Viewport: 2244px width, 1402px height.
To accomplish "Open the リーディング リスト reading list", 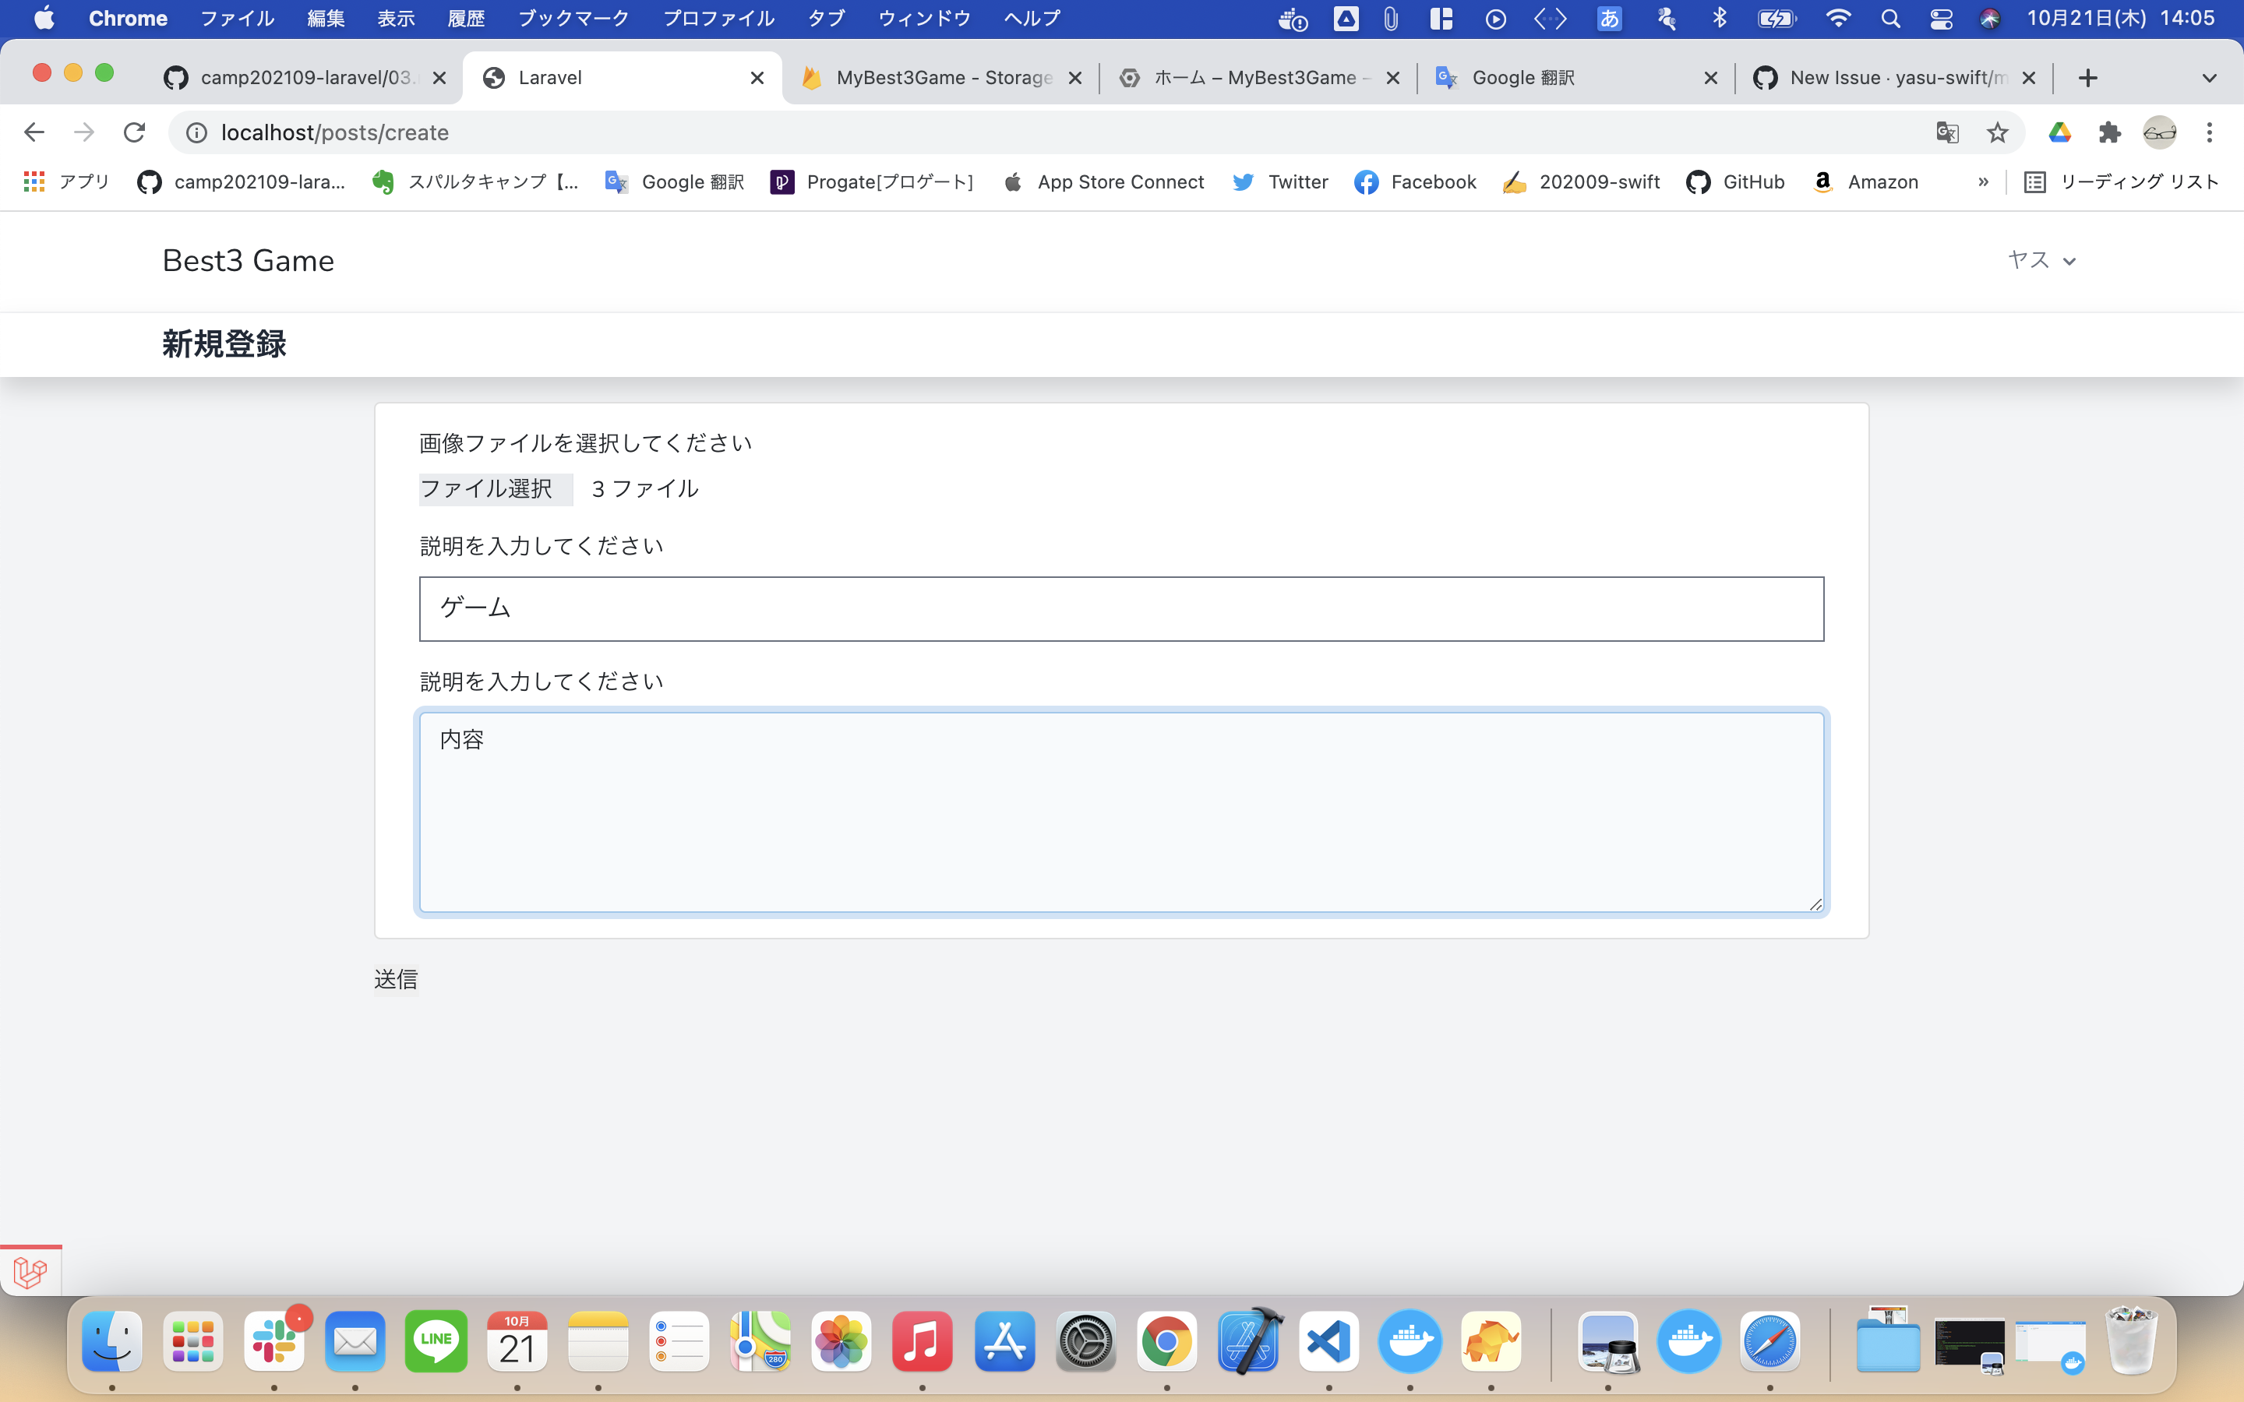I will (2122, 181).
